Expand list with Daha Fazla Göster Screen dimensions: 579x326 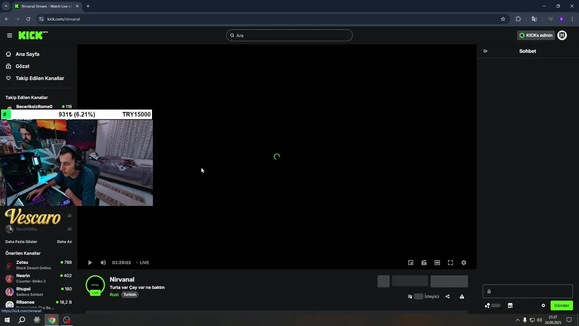(21, 242)
